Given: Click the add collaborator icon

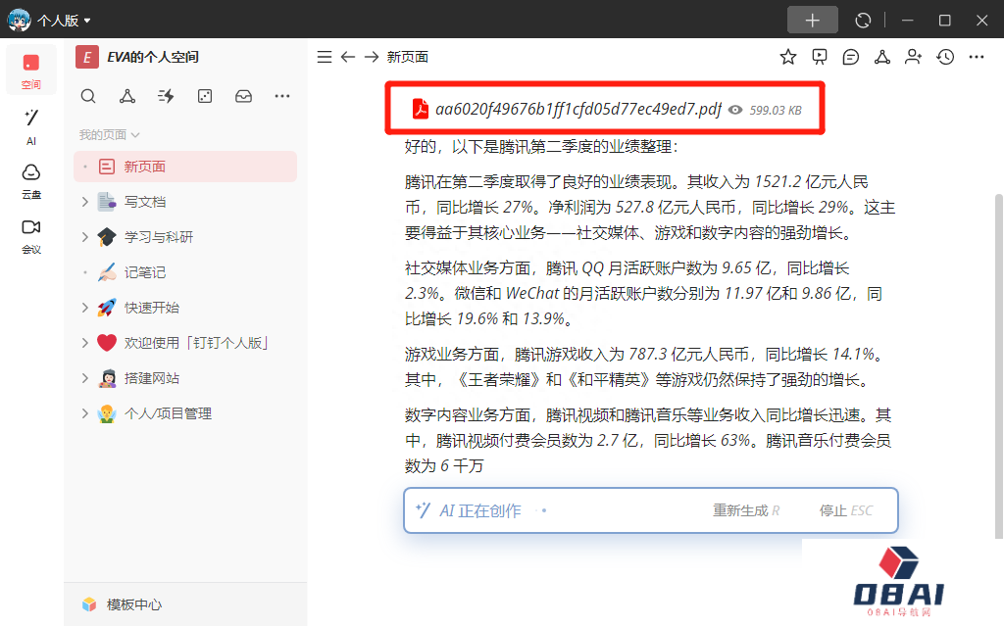Looking at the screenshot, I should tap(914, 57).
